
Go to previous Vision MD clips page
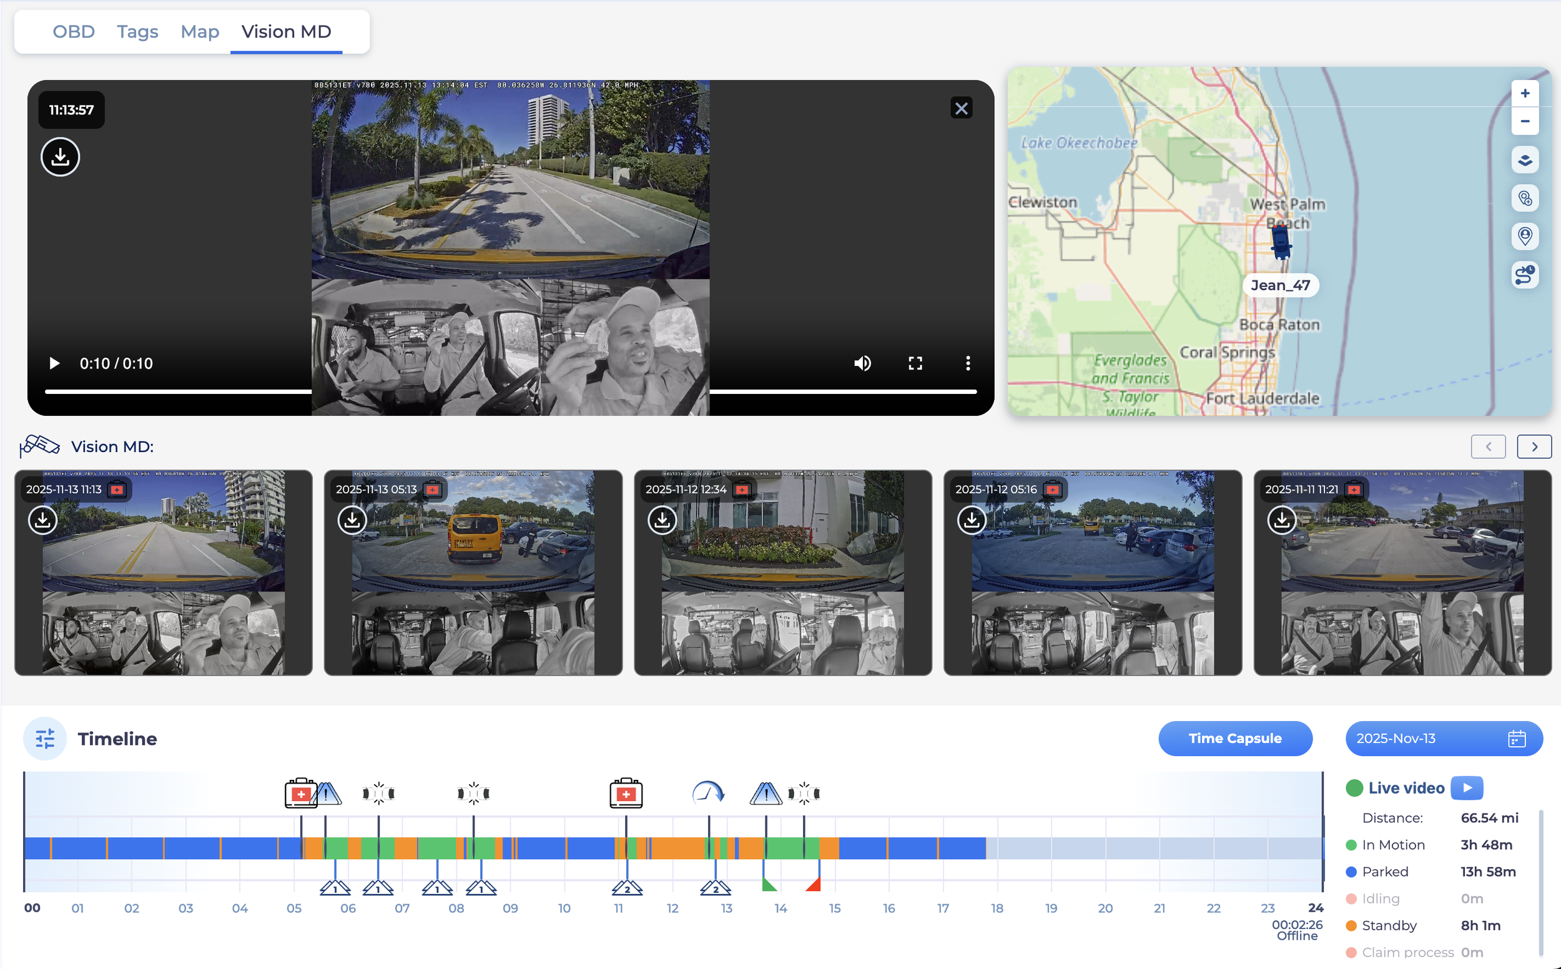(1488, 446)
